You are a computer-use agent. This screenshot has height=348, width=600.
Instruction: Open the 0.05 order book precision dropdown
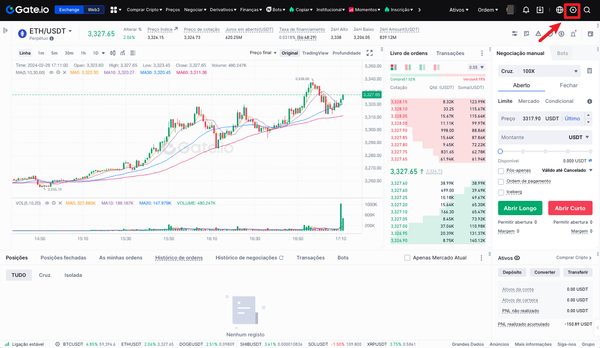(x=476, y=68)
